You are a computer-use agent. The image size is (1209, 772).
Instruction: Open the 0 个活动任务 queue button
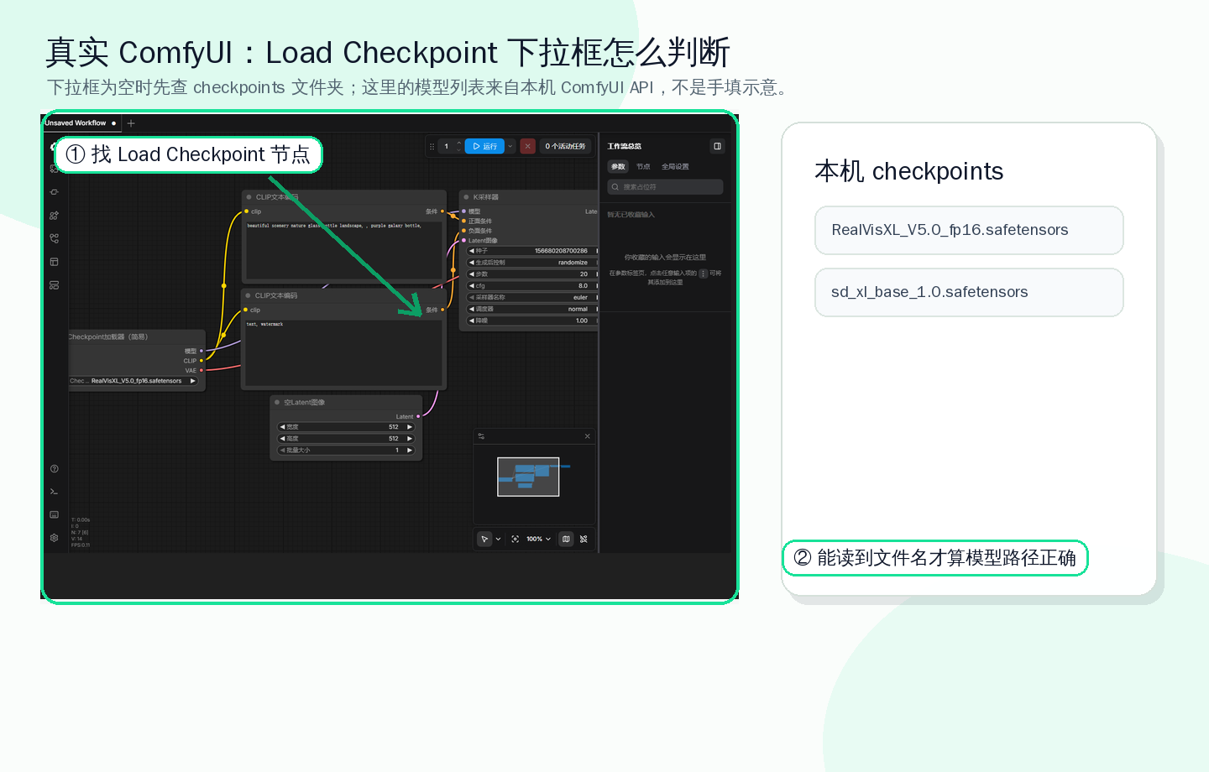pos(565,146)
